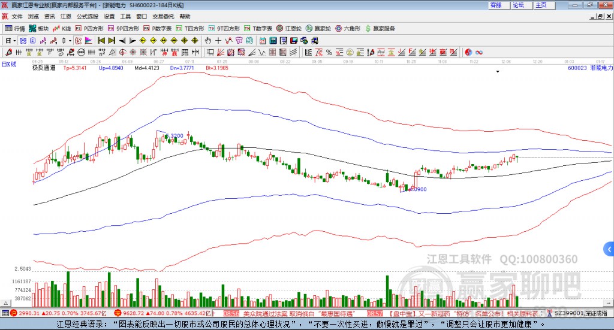The width and height of the screenshot is (614, 330).
Task: Click the floppy disk save icon
Action: [294, 41]
